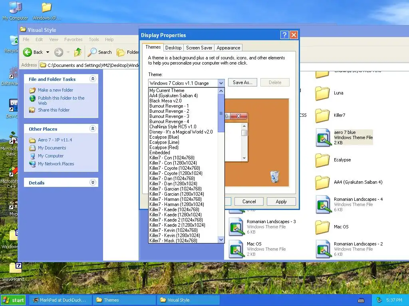The height and width of the screenshot is (306, 409).
Task: Expand the Details panel
Action: (93, 182)
